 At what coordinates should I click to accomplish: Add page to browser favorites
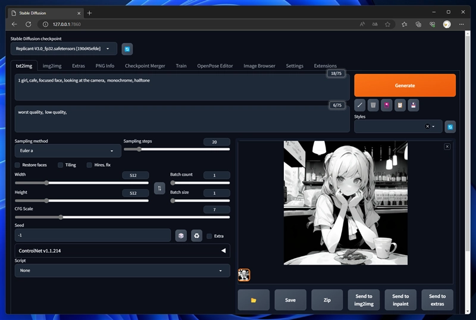point(388,24)
